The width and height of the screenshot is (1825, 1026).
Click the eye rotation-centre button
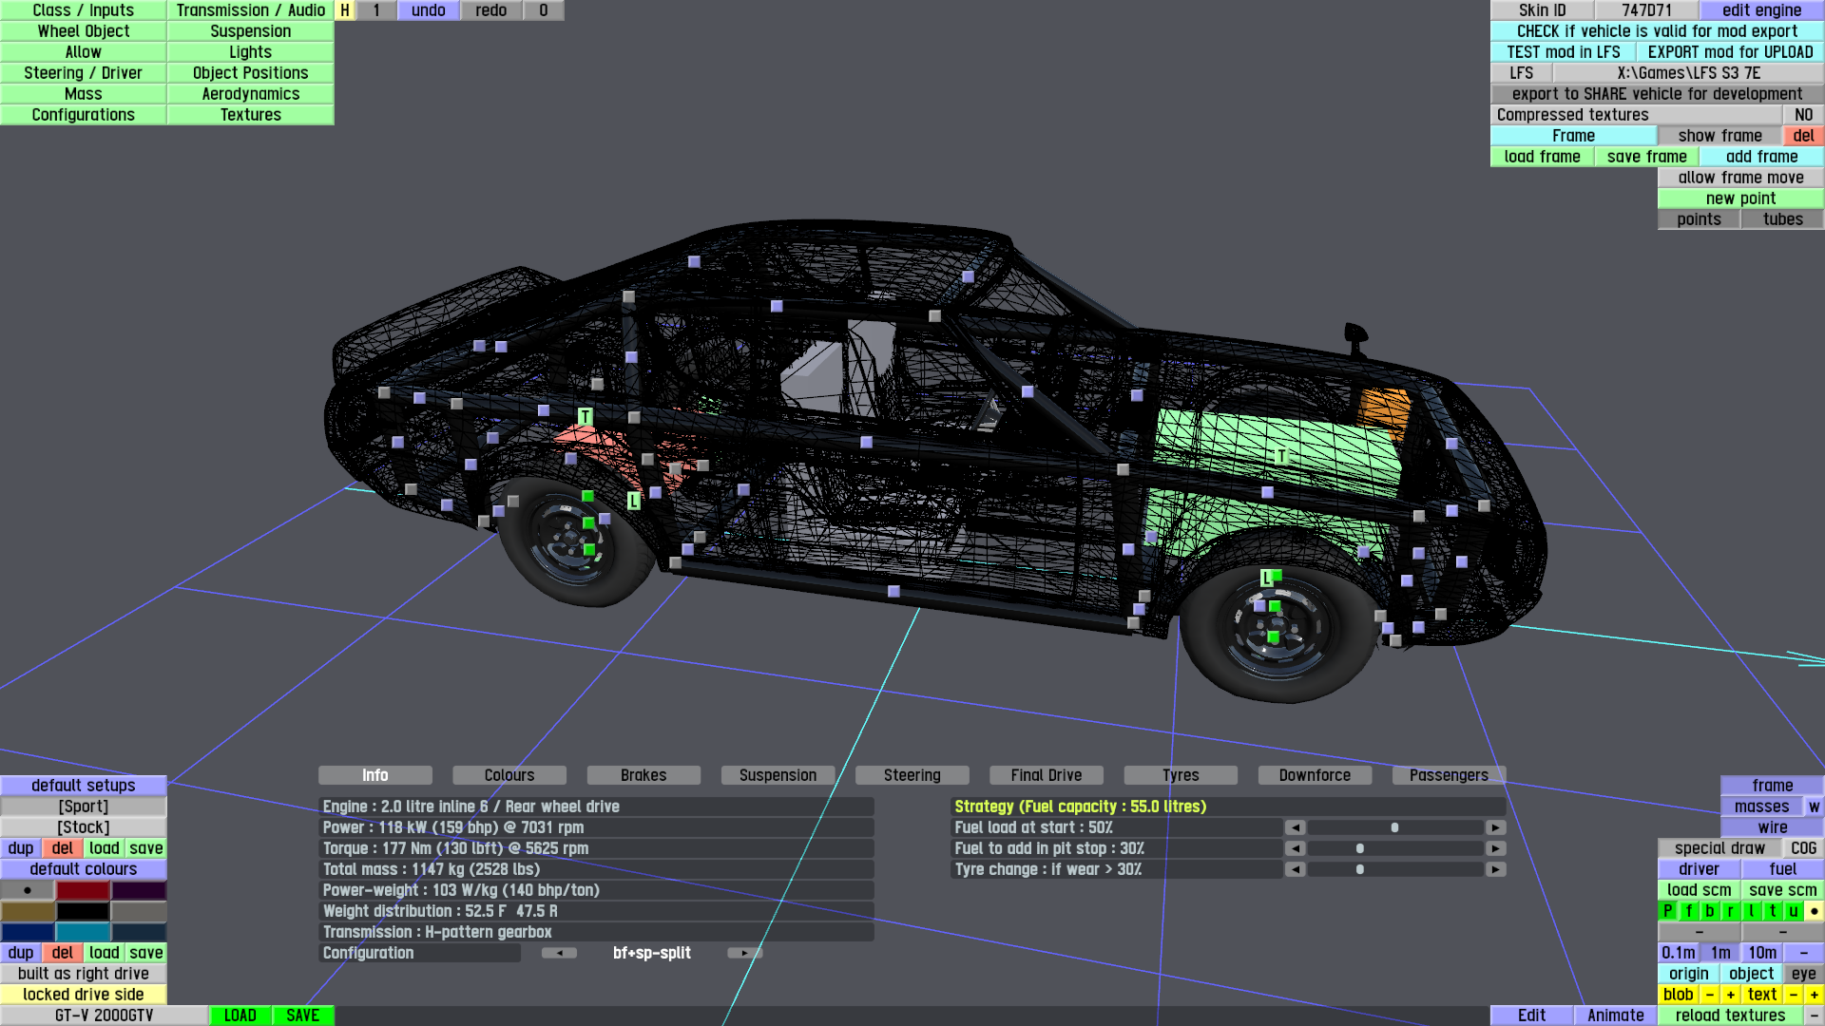click(1803, 974)
